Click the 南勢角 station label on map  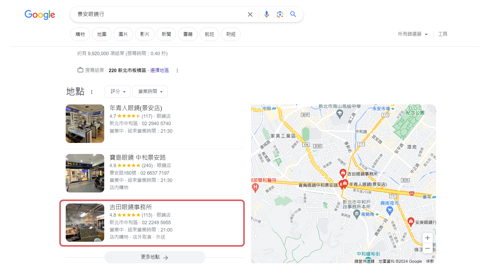368,214
